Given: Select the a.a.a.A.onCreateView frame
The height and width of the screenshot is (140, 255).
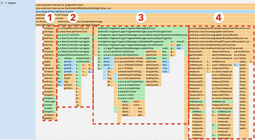Looking at the screenshot, I should point(131,81).
